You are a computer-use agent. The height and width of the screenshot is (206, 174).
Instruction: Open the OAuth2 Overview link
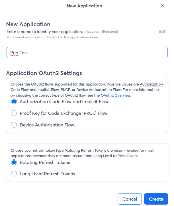tap(116, 95)
